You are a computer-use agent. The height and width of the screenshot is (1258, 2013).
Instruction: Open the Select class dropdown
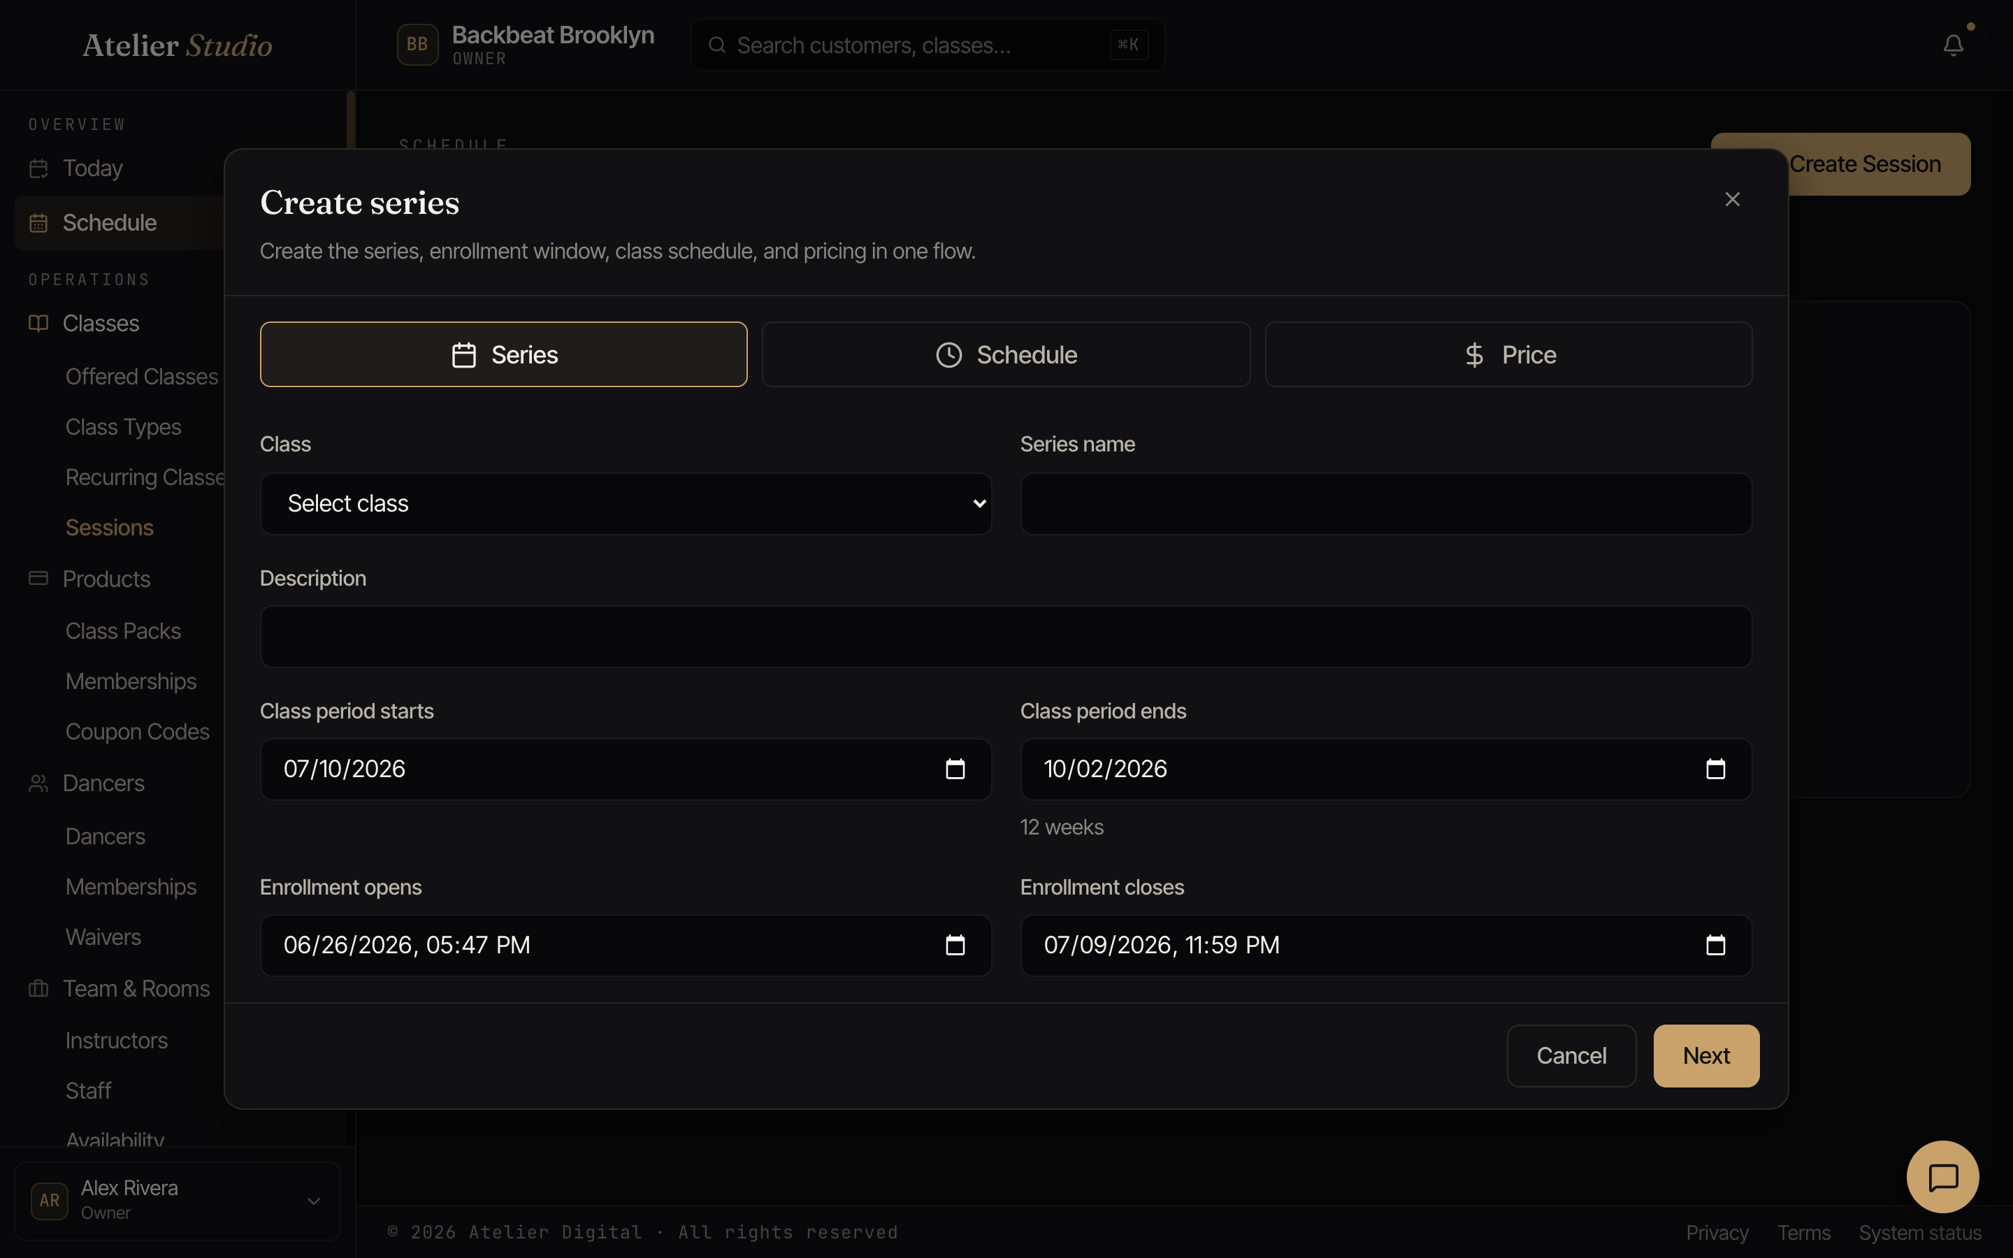[626, 504]
